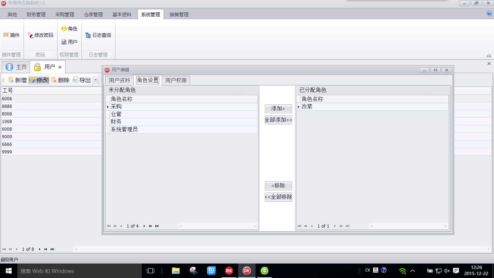This screenshot has height=278, width=494.
Task: Open the 销售管理 ribbon tab
Action: point(179,14)
